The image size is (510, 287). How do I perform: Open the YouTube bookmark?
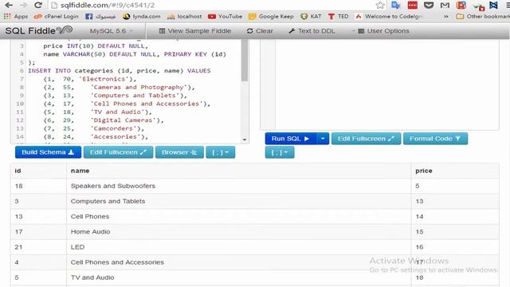[225, 16]
